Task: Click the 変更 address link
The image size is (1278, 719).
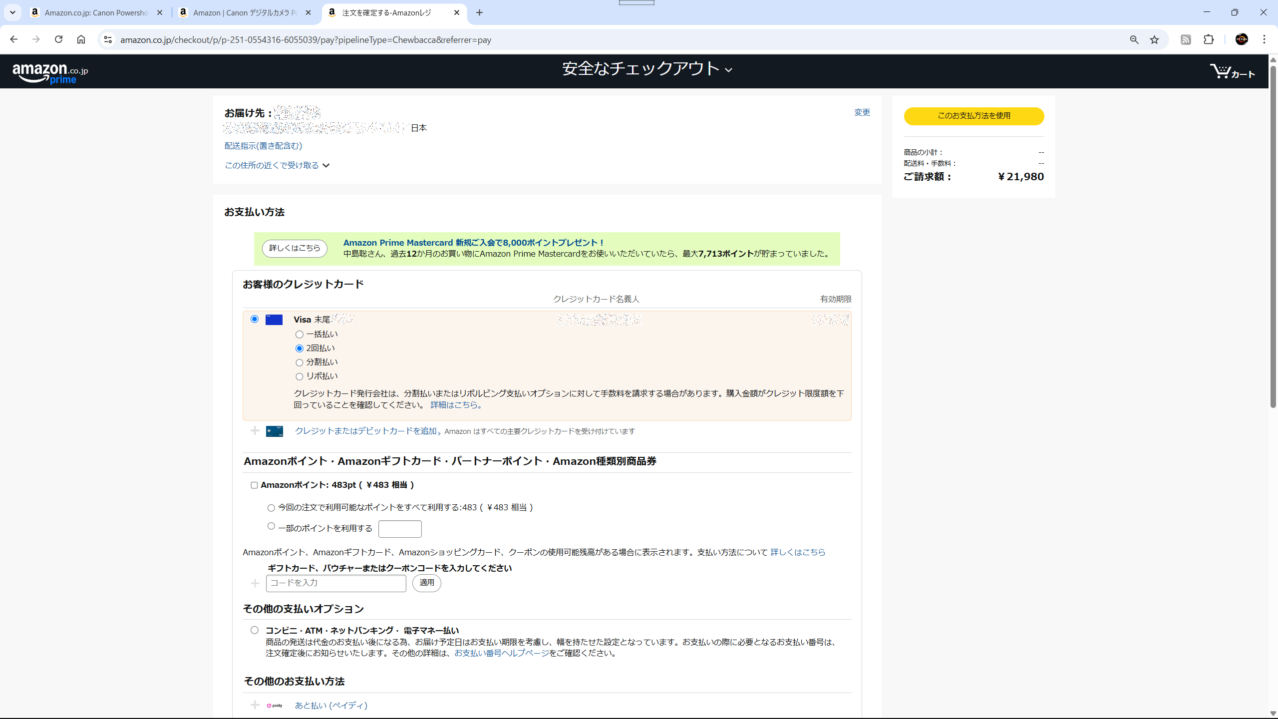Action: pos(862,112)
